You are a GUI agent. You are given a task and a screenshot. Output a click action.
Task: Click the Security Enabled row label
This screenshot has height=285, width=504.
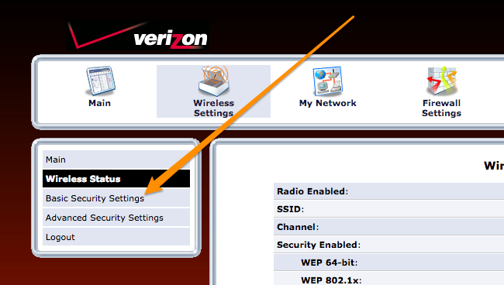[319, 245]
